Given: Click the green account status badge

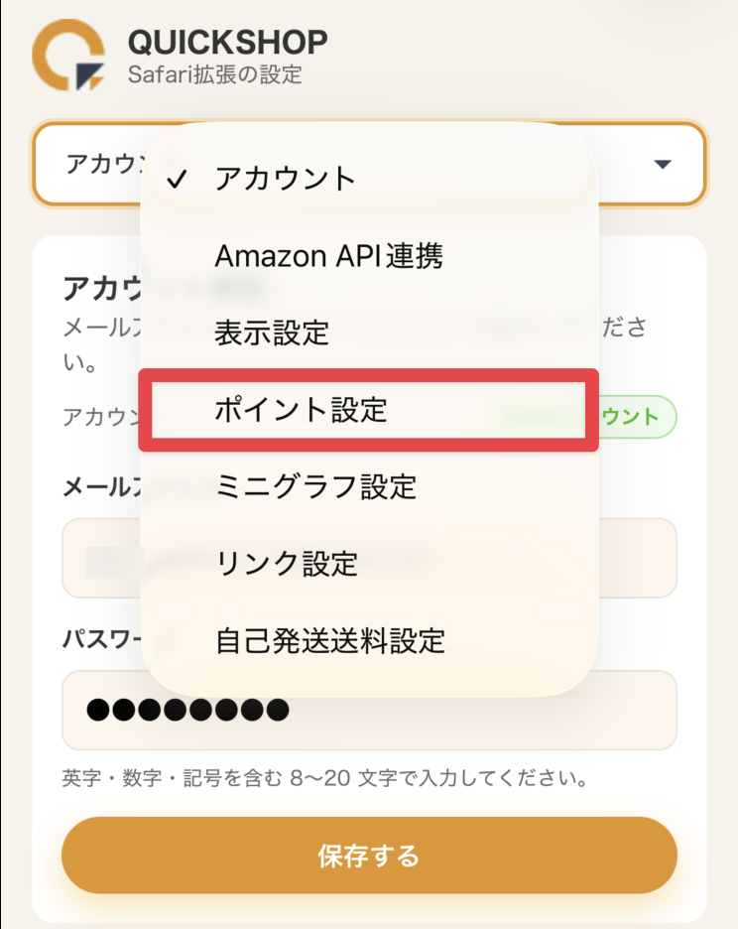Looking at the screenshot, I should pyautogui.click(x=640, y=417).
